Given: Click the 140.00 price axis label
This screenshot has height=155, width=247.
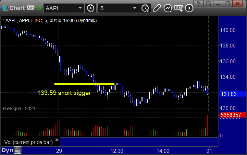Looking at the screenshot, I should (x=228, y=30).
